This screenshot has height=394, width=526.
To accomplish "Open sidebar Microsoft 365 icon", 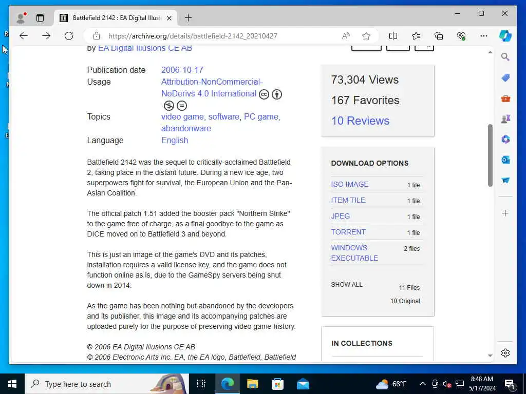I will pos(505,139).
